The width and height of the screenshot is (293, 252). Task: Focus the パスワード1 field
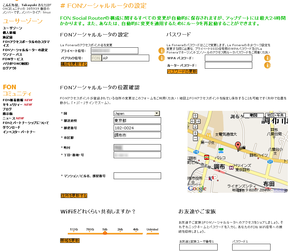pyautogui.click(x=251, y=247)
